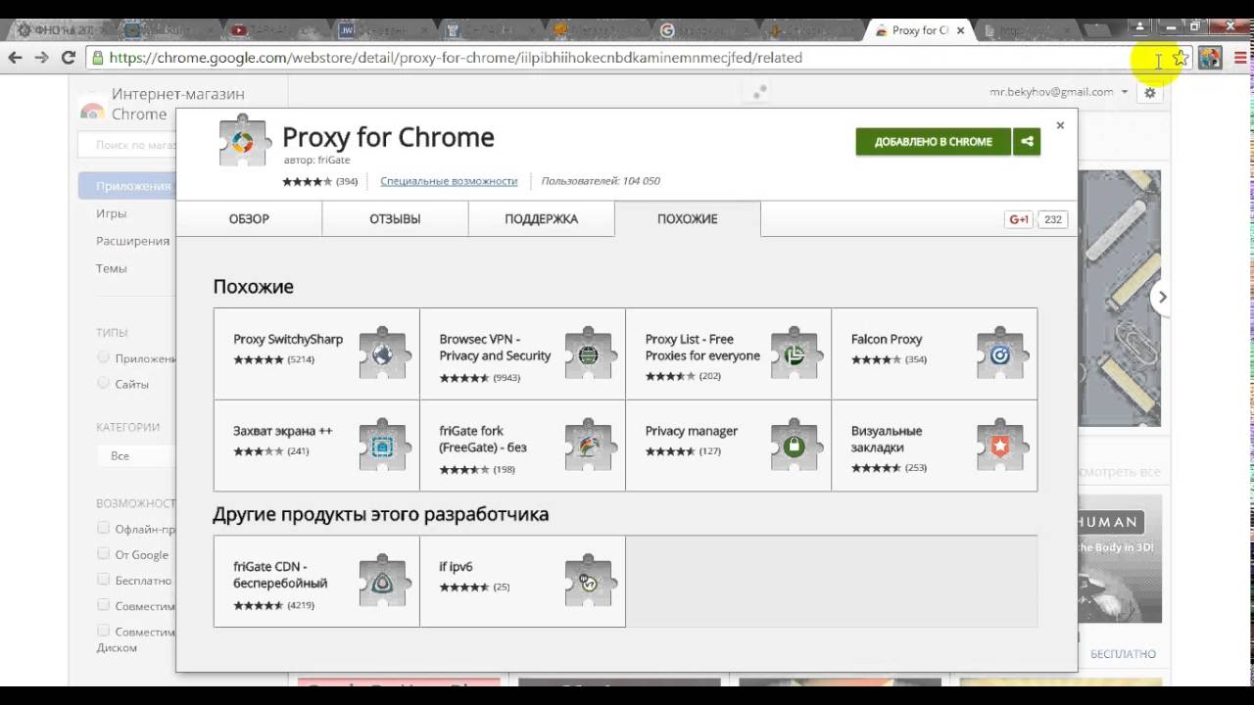Screen dimensions: 1254x705
Task: Close the Proxy for Chrome dialog
Action: 1060,125
